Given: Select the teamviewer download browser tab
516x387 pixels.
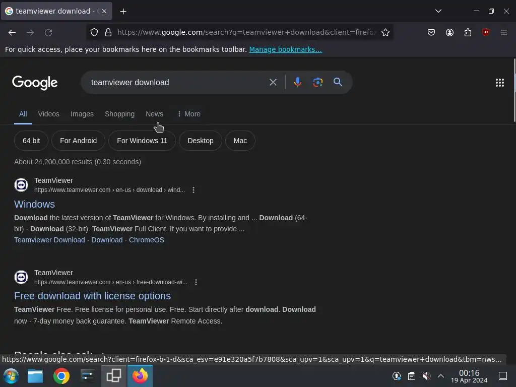Looking at the screenshot, I should point(56,11).
